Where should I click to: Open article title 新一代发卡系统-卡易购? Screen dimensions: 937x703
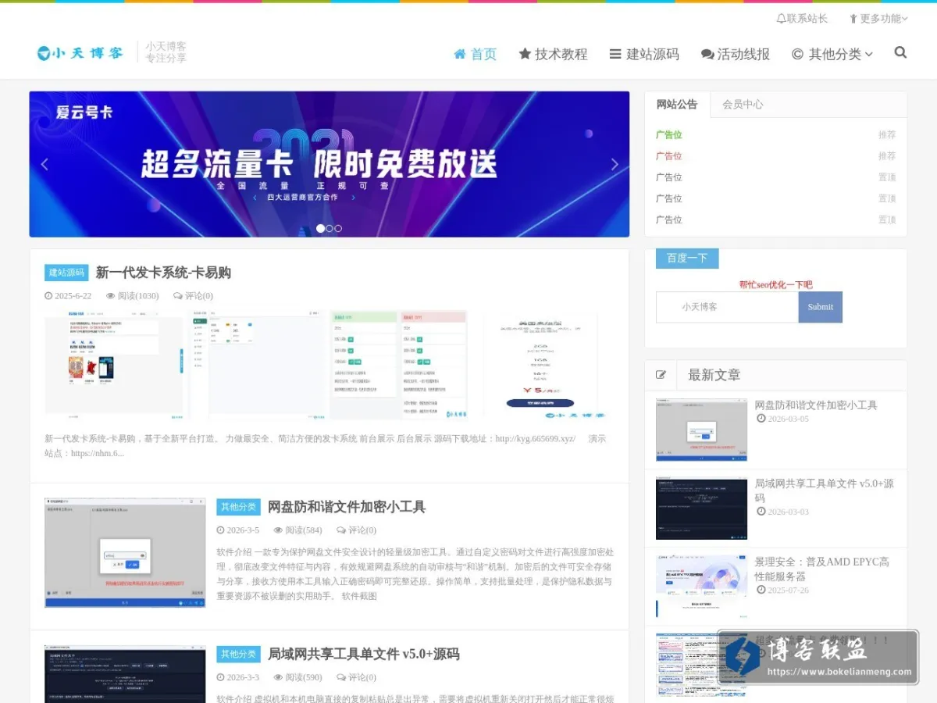[163, 273]
